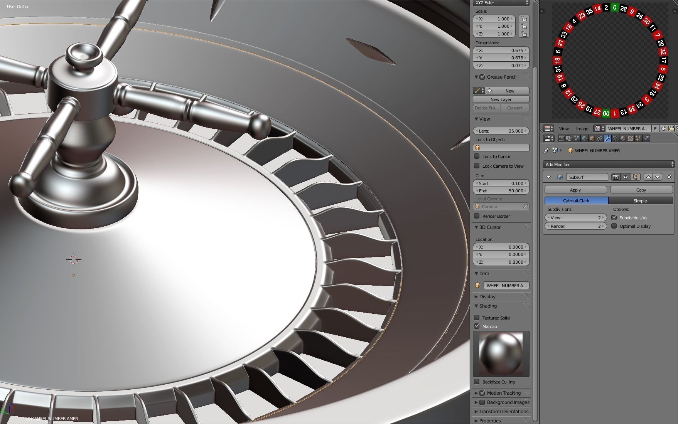Toggle fake user F button
The image size is (678, 424).
pyautogui.click(x=655, y=128)
